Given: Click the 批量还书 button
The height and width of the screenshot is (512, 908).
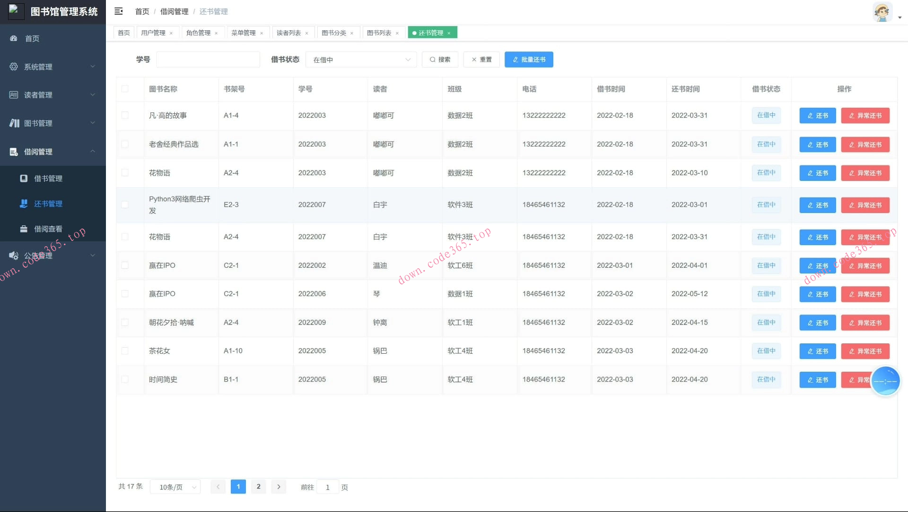Looking at the screenshot, I should point(528,60).
